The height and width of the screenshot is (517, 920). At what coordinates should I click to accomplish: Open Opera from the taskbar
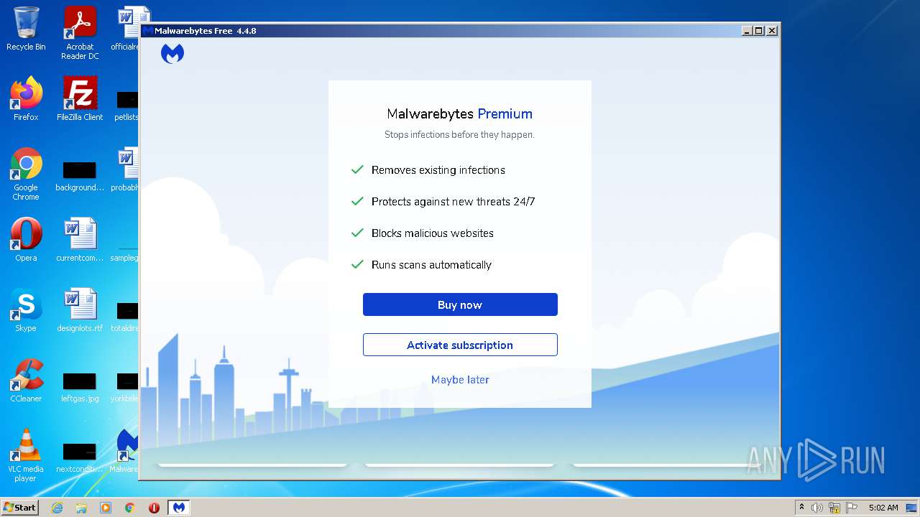click(154, 508)
